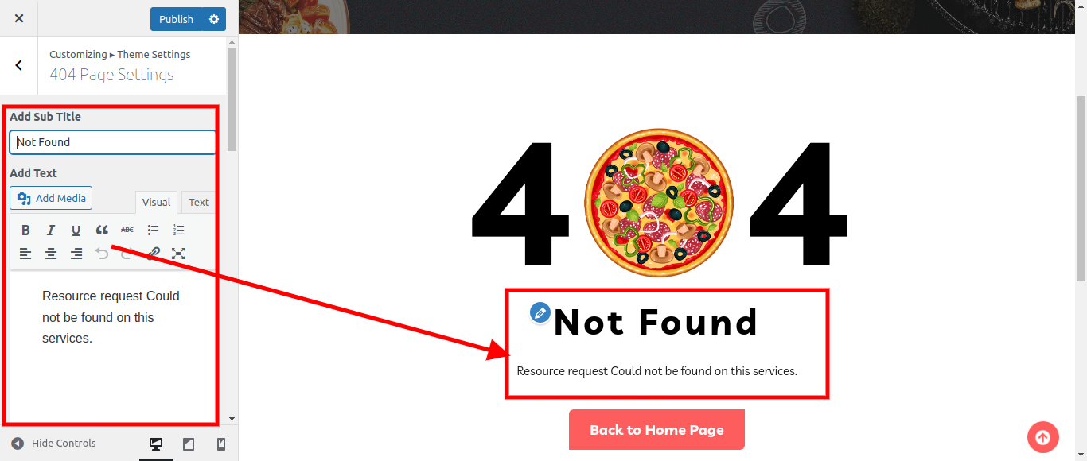Switch to the Text editor tab
The image size is (1087, 461).
point(199,202)
